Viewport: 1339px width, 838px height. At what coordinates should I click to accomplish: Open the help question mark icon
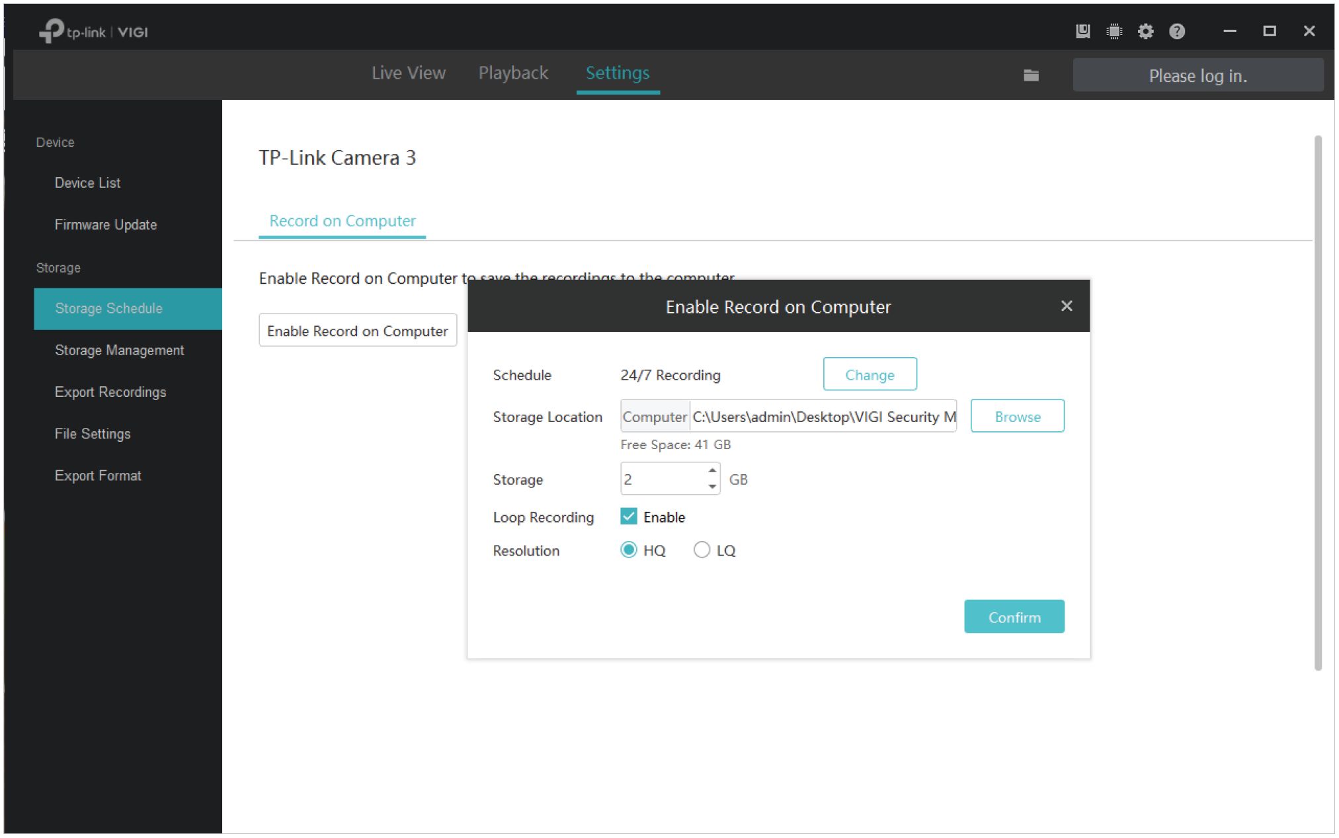(1177, 31)
